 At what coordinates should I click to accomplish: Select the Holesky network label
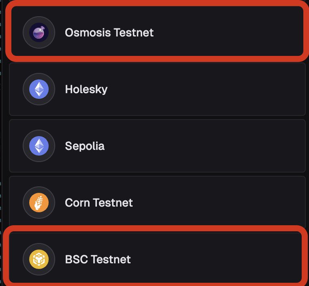pyautogui.click(x=86, y=90)
